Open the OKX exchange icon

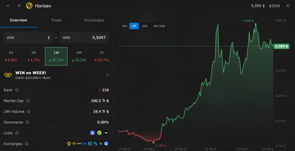(x=101, y=144)
